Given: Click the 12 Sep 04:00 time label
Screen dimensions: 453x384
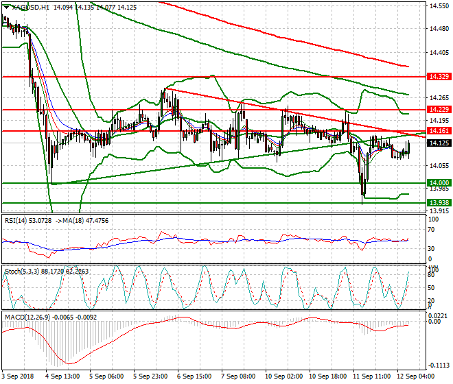Looking at the screenshot, I should (x=416, y=376).
